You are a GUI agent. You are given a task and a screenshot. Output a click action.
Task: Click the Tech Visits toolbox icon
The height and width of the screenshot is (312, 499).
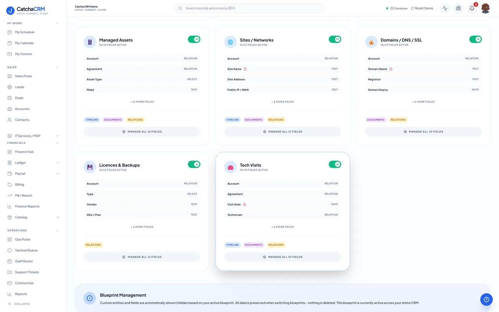pyautogui.click(x=230, y=167)
